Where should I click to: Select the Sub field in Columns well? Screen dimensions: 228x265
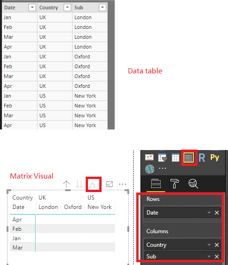[x=183, y=257]
